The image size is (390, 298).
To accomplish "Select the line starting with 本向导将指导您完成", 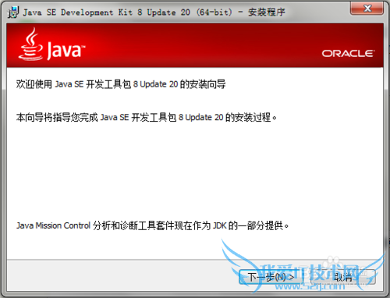I will tap(147, 118).
